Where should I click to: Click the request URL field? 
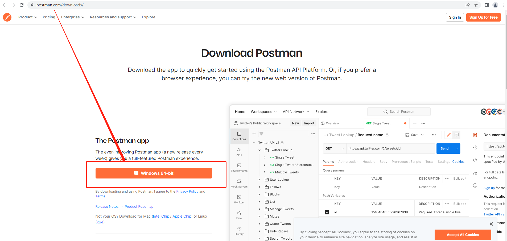pos(390,148)
